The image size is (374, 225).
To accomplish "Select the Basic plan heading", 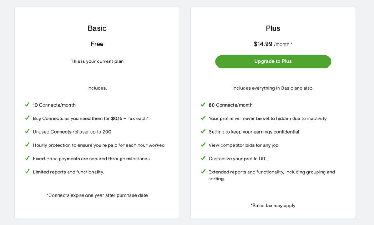I will [x=97, y=28].
